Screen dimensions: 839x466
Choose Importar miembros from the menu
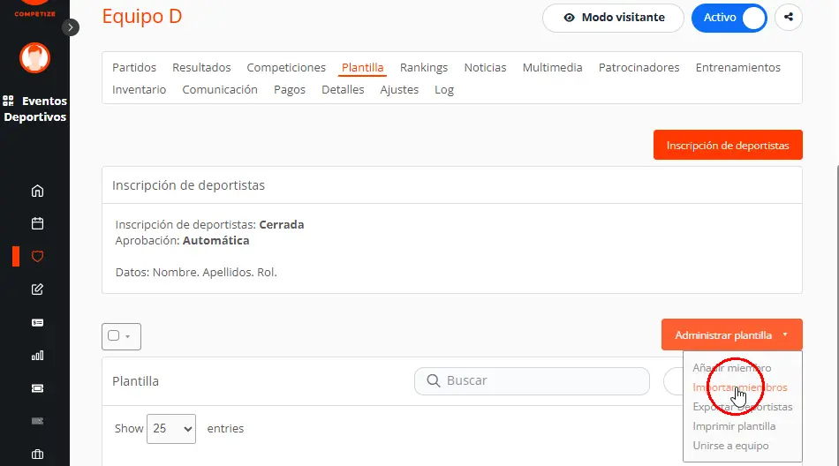(739, 387)
